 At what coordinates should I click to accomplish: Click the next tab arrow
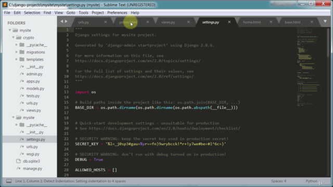66,21
